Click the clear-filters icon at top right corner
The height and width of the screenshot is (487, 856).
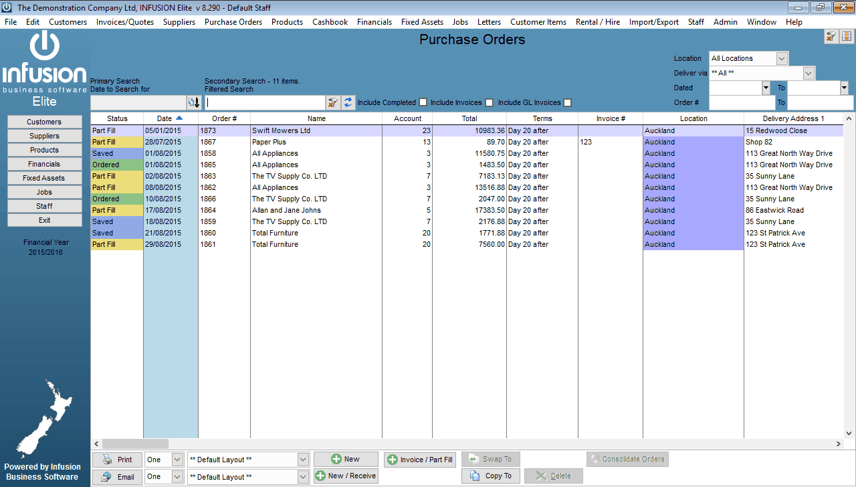pos(831,36)
